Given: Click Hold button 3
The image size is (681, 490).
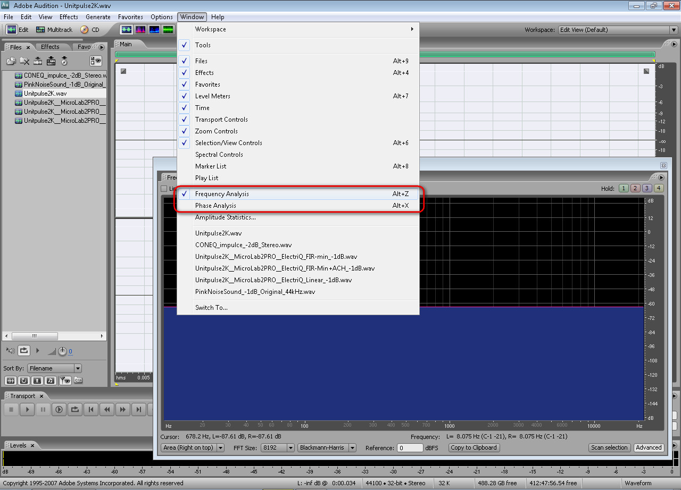Looking at the screenshot, I should tap(646, 188).
